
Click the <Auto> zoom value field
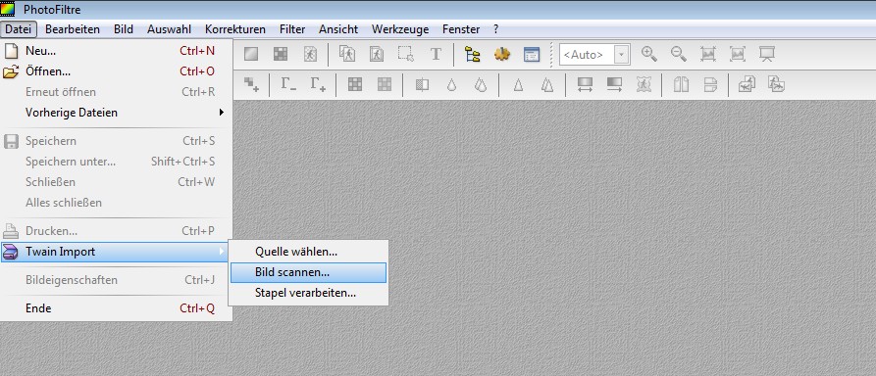587,55
